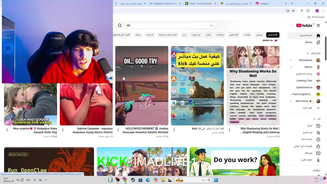The image size is (327, 184).
Task: Switch to the Google search tab
Action: pyautogui.click(x=130, y=4)
